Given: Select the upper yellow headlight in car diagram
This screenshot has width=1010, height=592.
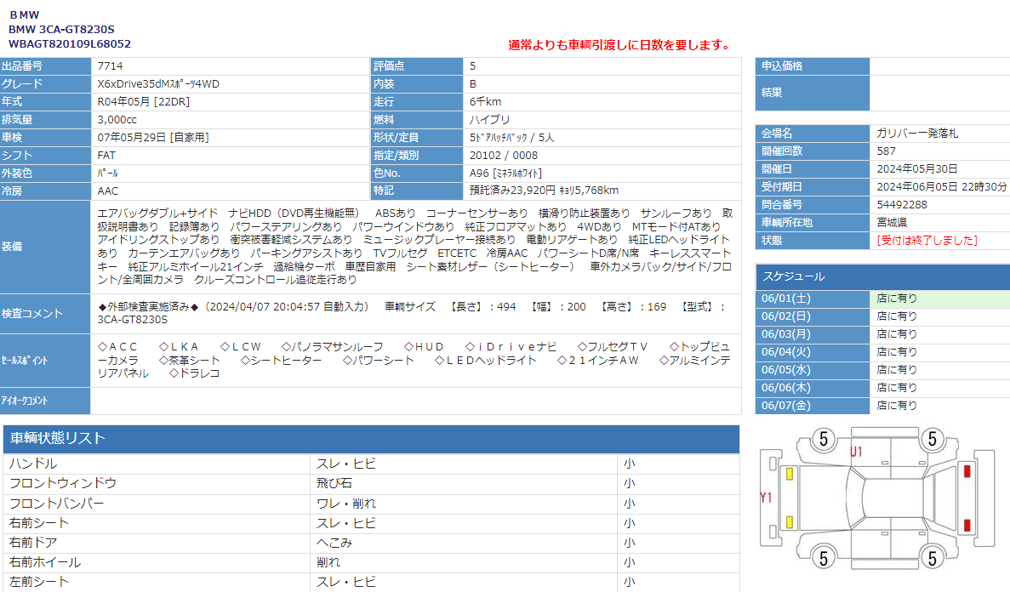Looking at the screenshot, I should (x=789, y=474).
